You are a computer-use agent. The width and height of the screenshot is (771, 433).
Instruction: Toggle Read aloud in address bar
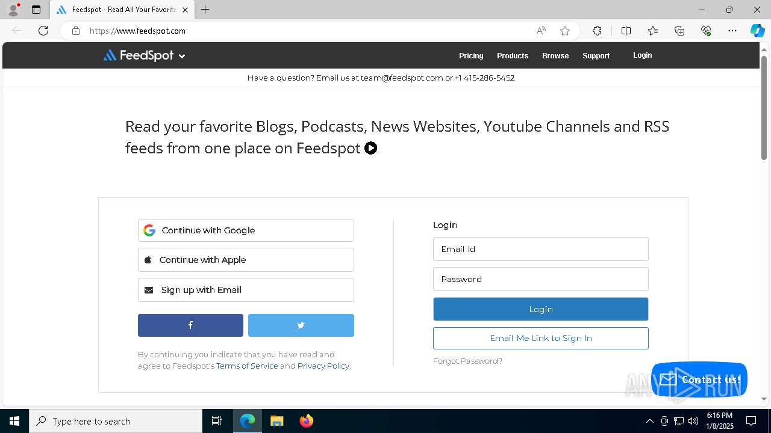point(541,31)
